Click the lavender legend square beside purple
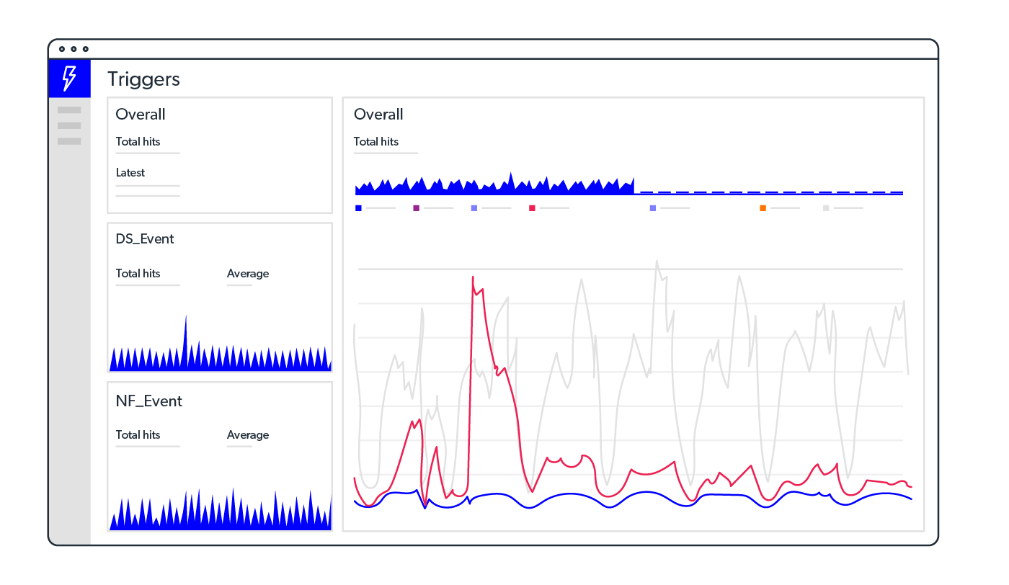 474,208
